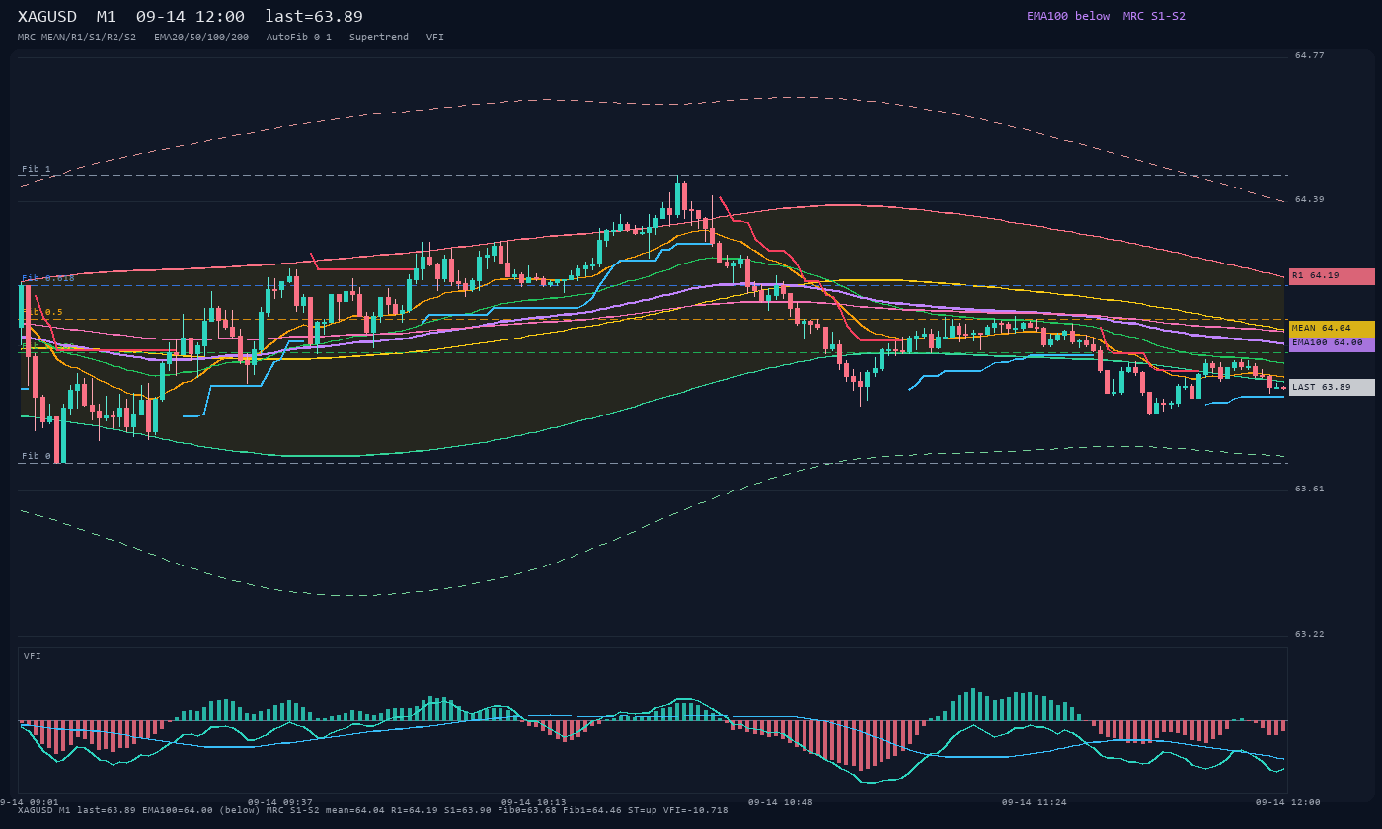
Task: Click the VFI title inside the lower panel
Action: (33, 656)
